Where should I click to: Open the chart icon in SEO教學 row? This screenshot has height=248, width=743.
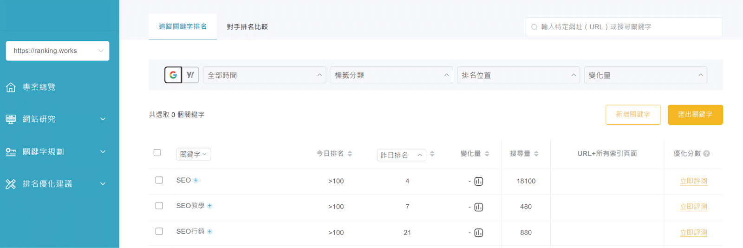pyautogui.click(x=479, y=207)
